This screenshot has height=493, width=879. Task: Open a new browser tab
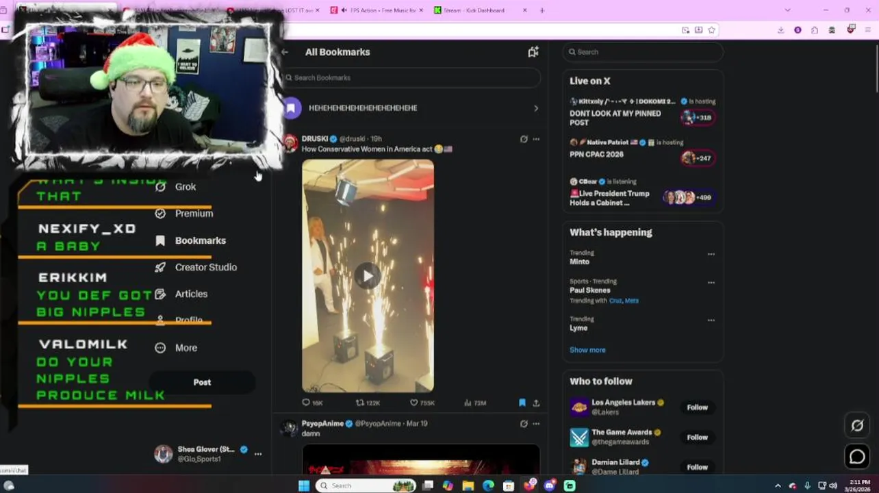pos(542,10)
